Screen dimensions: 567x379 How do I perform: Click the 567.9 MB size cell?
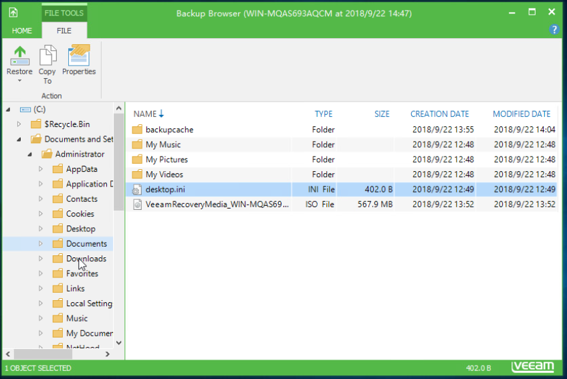[375, 205]
